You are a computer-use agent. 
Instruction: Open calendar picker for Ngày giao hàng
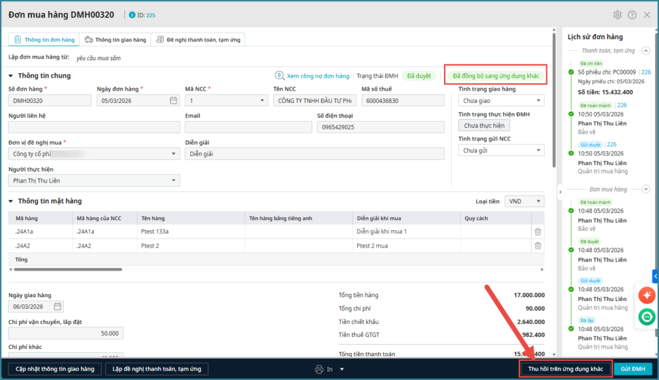(57, 307)
